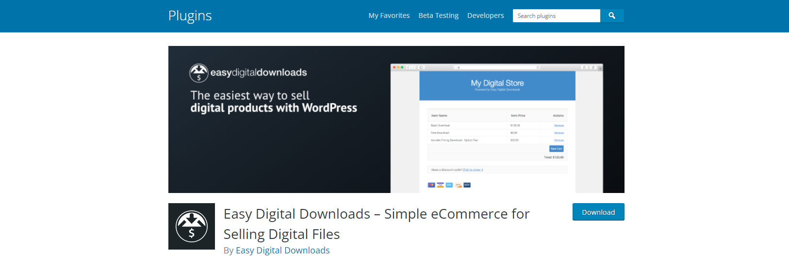
Task: Open the Developers link
Action: point(485,15)
